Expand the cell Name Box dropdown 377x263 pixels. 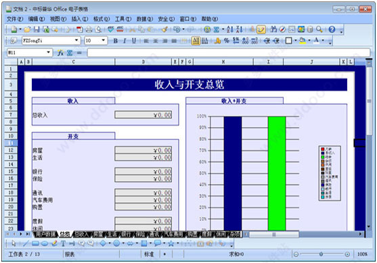(48, 52)
